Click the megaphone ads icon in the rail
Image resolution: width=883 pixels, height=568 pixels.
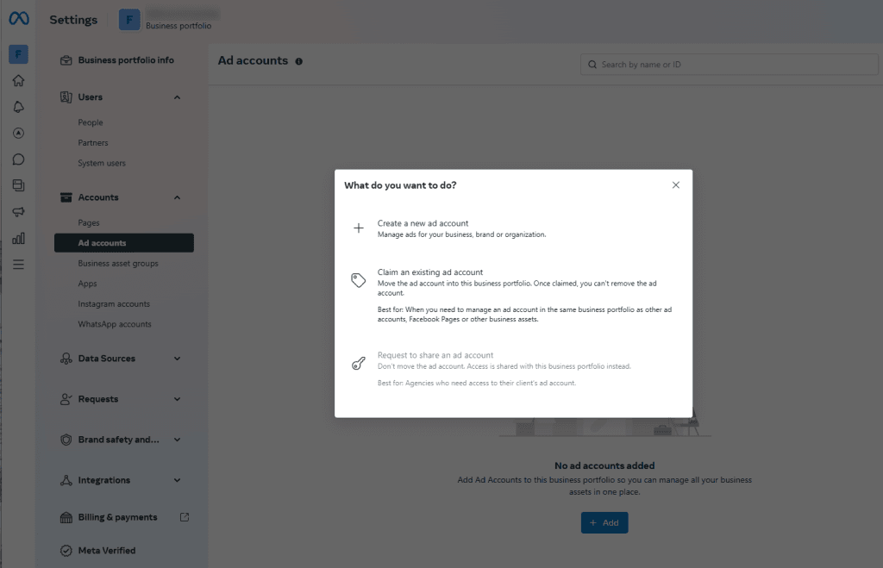point(17,211)
